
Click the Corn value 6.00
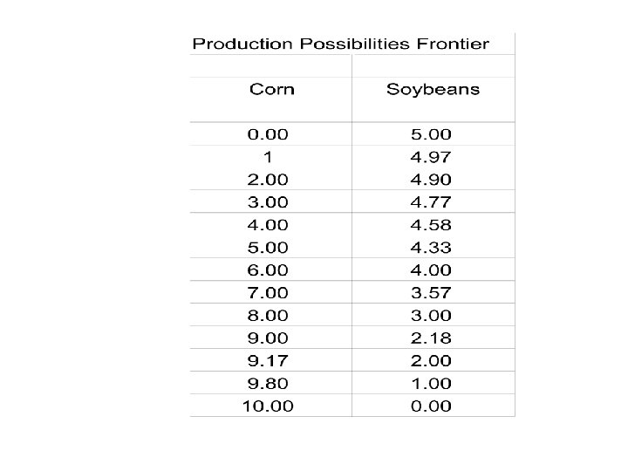[269, 270]
